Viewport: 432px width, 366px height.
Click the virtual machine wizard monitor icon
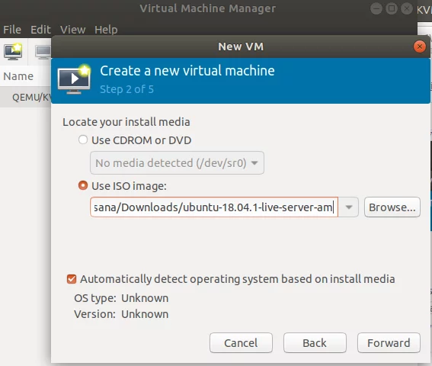point(74,79)
